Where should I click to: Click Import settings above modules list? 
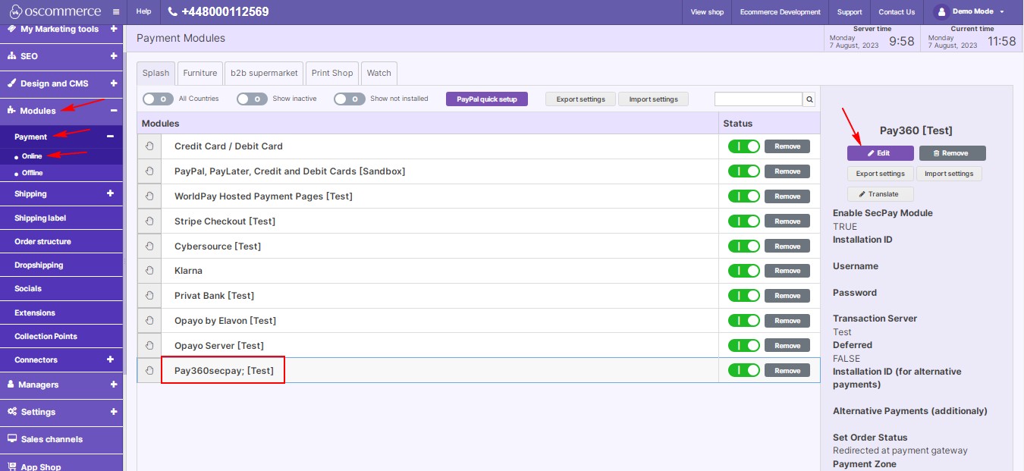(x=654, y=99)
